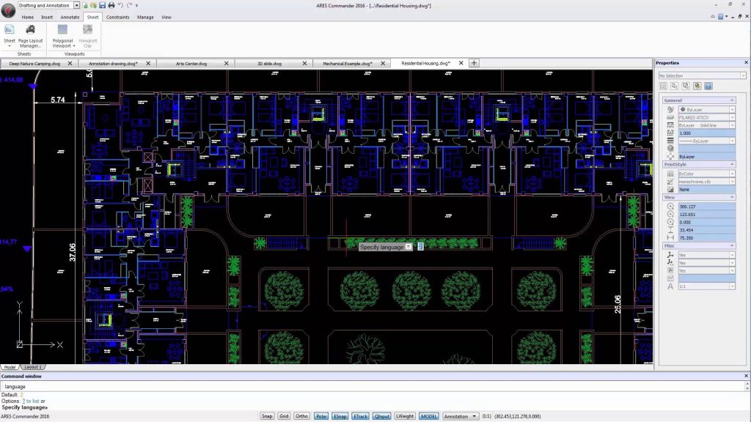Open the ByLayer Solid line dropdown

(732, 125)
